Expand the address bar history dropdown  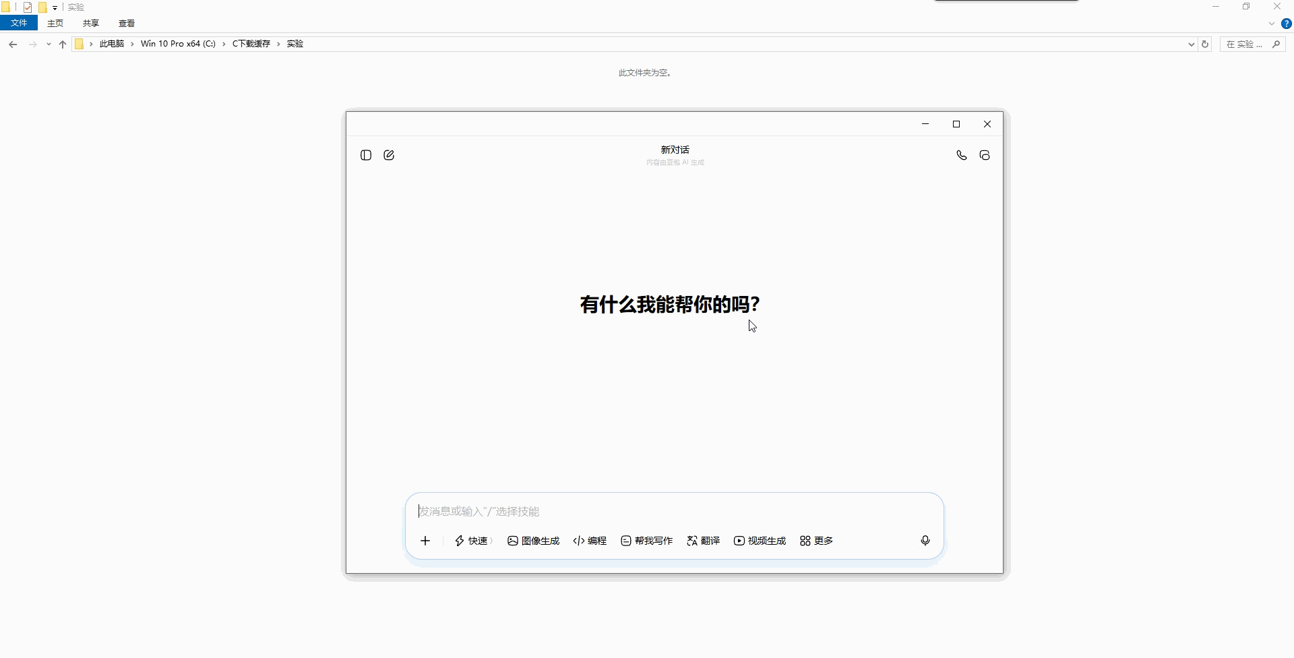pyautogui.click(x=1191, y=44)
